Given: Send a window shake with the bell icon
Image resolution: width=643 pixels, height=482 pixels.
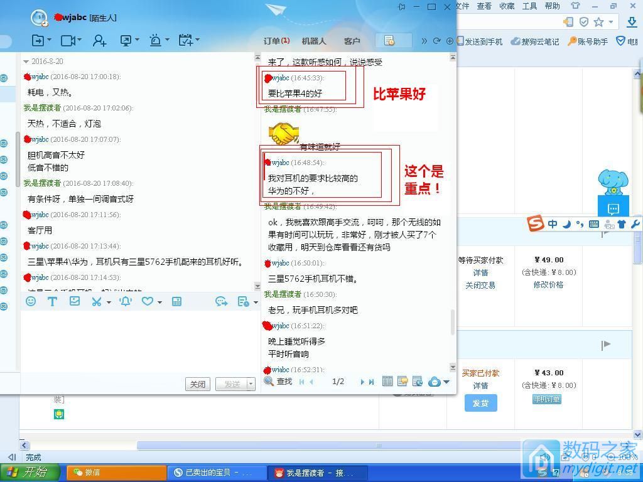Looking at the screenshot, I should tap(126, 302).
